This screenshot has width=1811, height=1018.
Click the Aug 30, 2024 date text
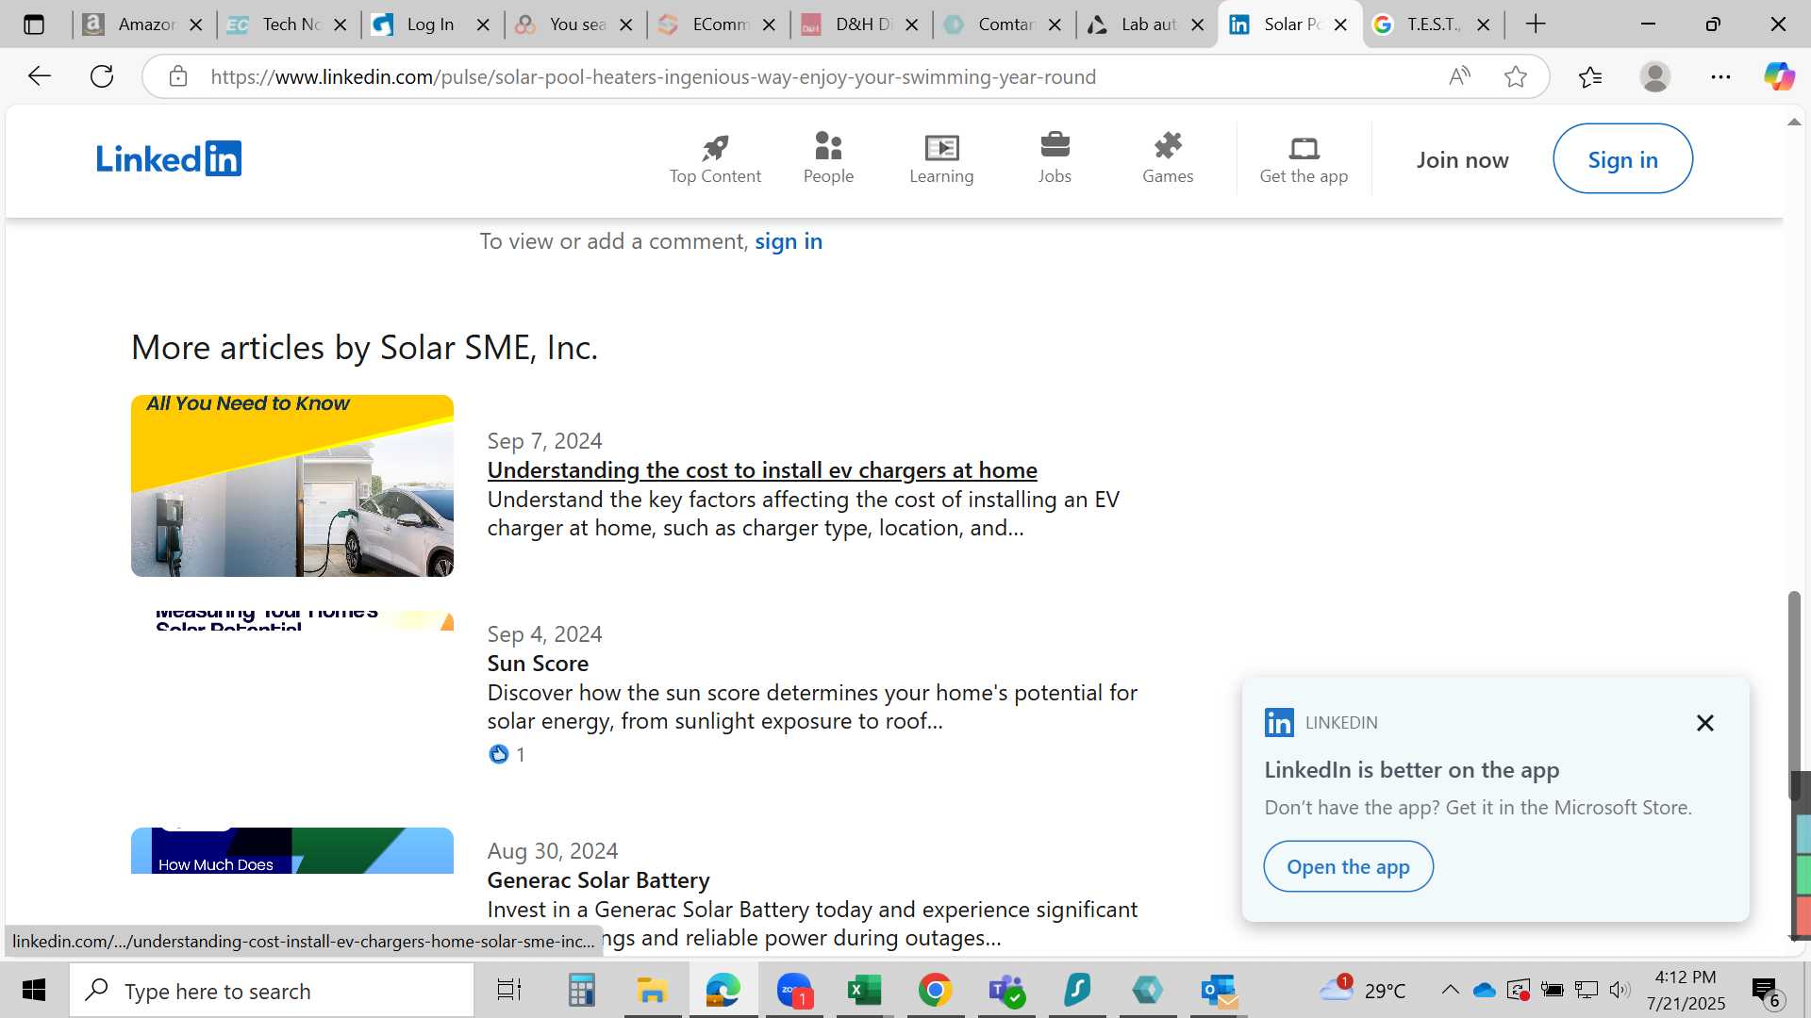point(552,850)
